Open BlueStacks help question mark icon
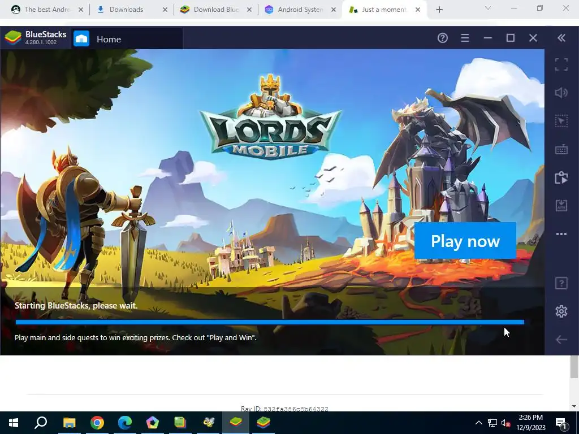The width and height of the screenshot is (579, 434). tap(442, 38)
